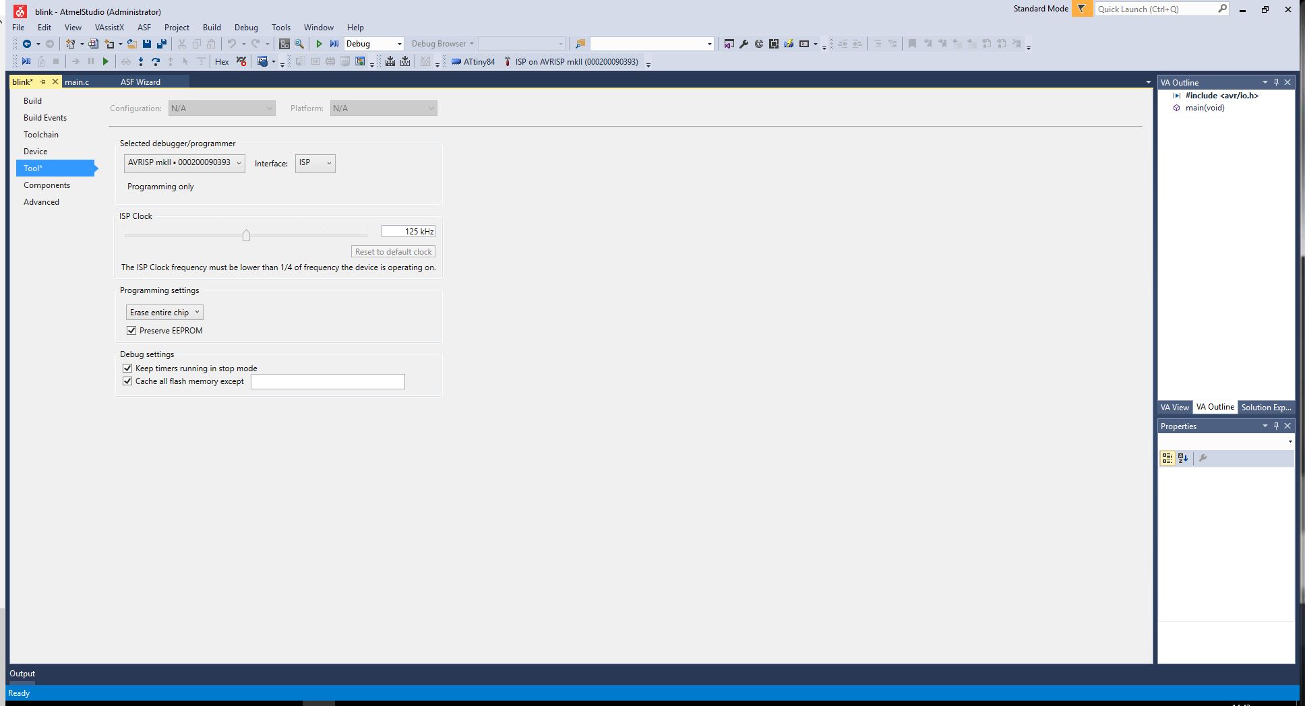Open the AVRISP mkII programmer dropdown
The width and height of the screenshot is (1305, 706).
[184, 163]
